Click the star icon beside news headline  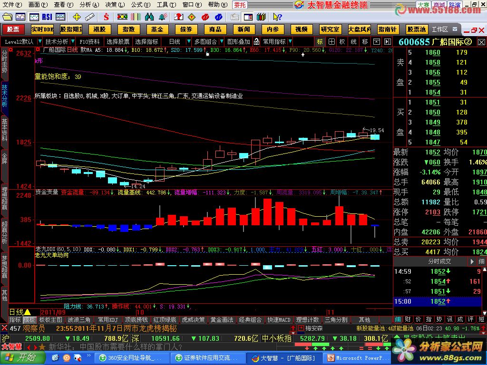coord(42,346)
